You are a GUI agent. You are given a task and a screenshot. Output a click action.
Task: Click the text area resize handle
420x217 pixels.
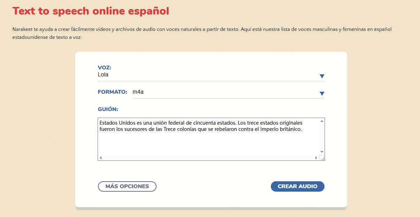click(322, 158)
